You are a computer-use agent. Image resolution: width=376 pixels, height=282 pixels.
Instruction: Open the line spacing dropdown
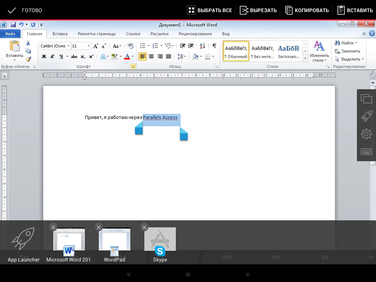pyautogui.click(x=181, y=57)
